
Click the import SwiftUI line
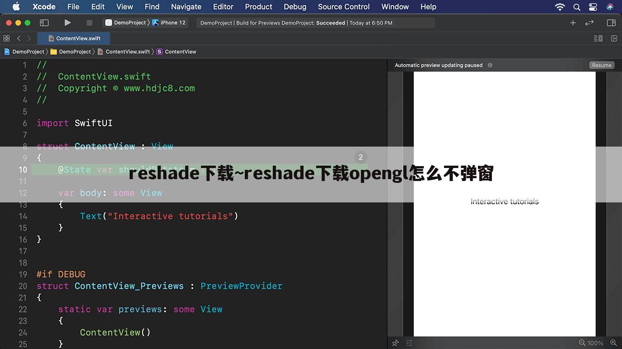[75, 123]
